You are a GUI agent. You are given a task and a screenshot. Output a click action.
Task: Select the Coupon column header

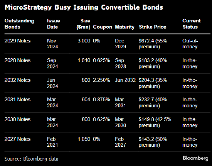[103, 27]
